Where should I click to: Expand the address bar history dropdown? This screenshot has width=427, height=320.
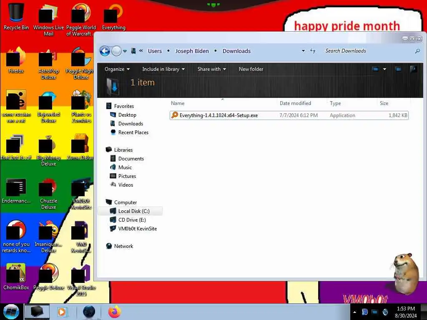tap(303, 51)
